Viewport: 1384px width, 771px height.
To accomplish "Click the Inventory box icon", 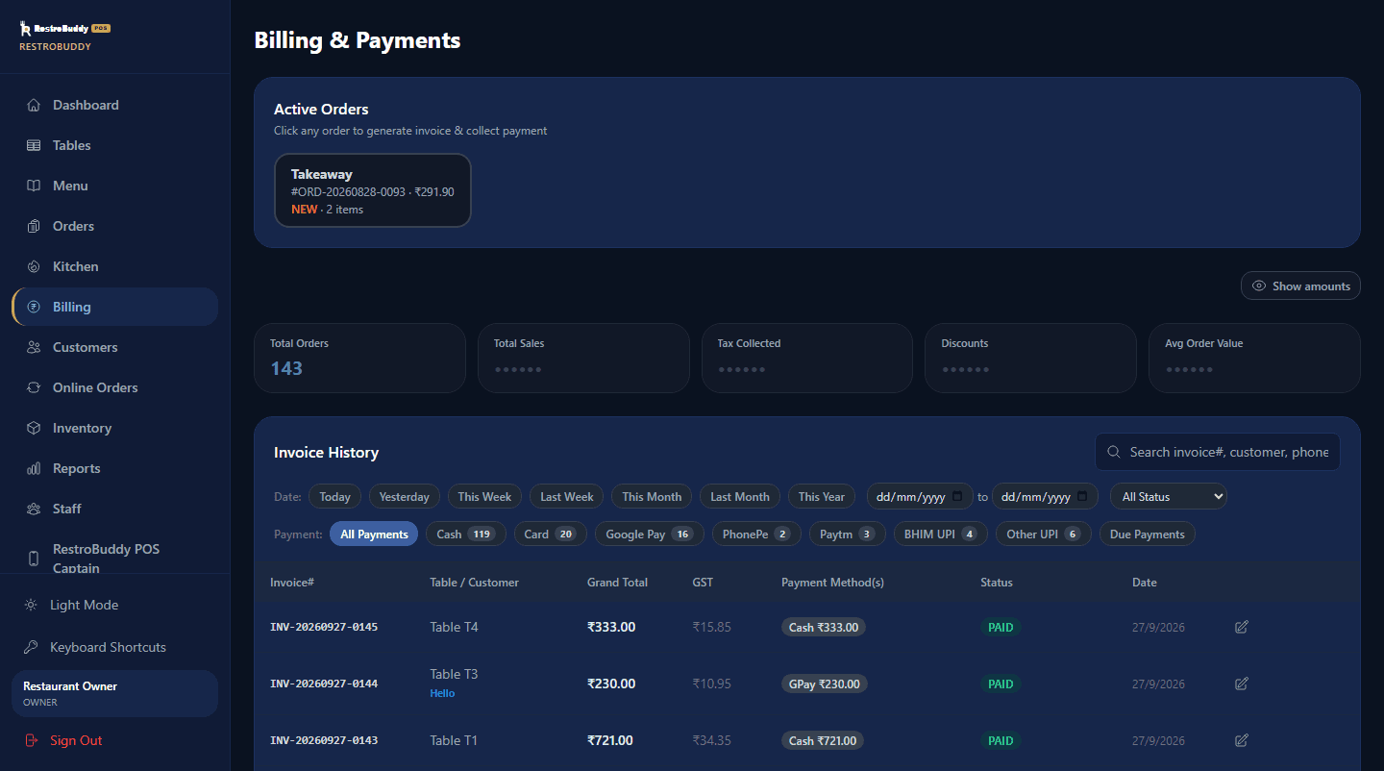I will [34, 428].
